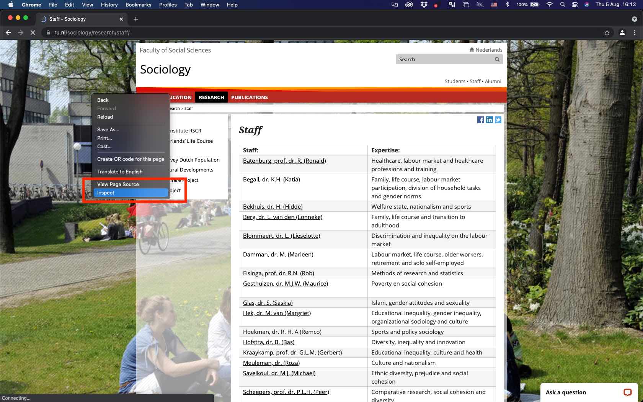This screenshot has height=402, width=643.
Task: Click the Dropbox menu bar icon
Action: point(424,5)
